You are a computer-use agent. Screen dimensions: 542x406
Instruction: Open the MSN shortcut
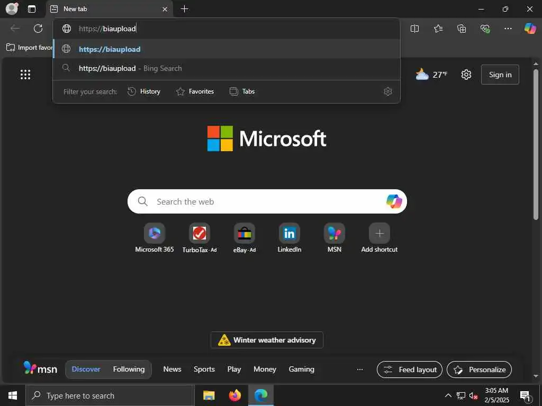click(x=335, y=238)
